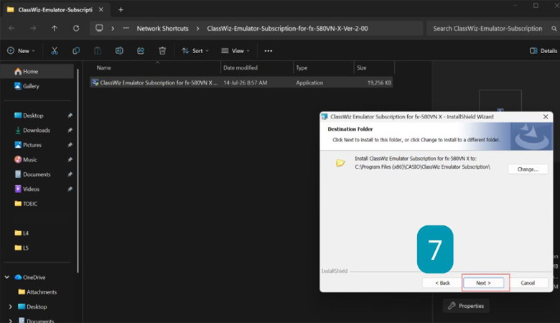Open the address bar ellipsis for hidden path
This screenshot has height=323, width=560.
pos(126,28)
